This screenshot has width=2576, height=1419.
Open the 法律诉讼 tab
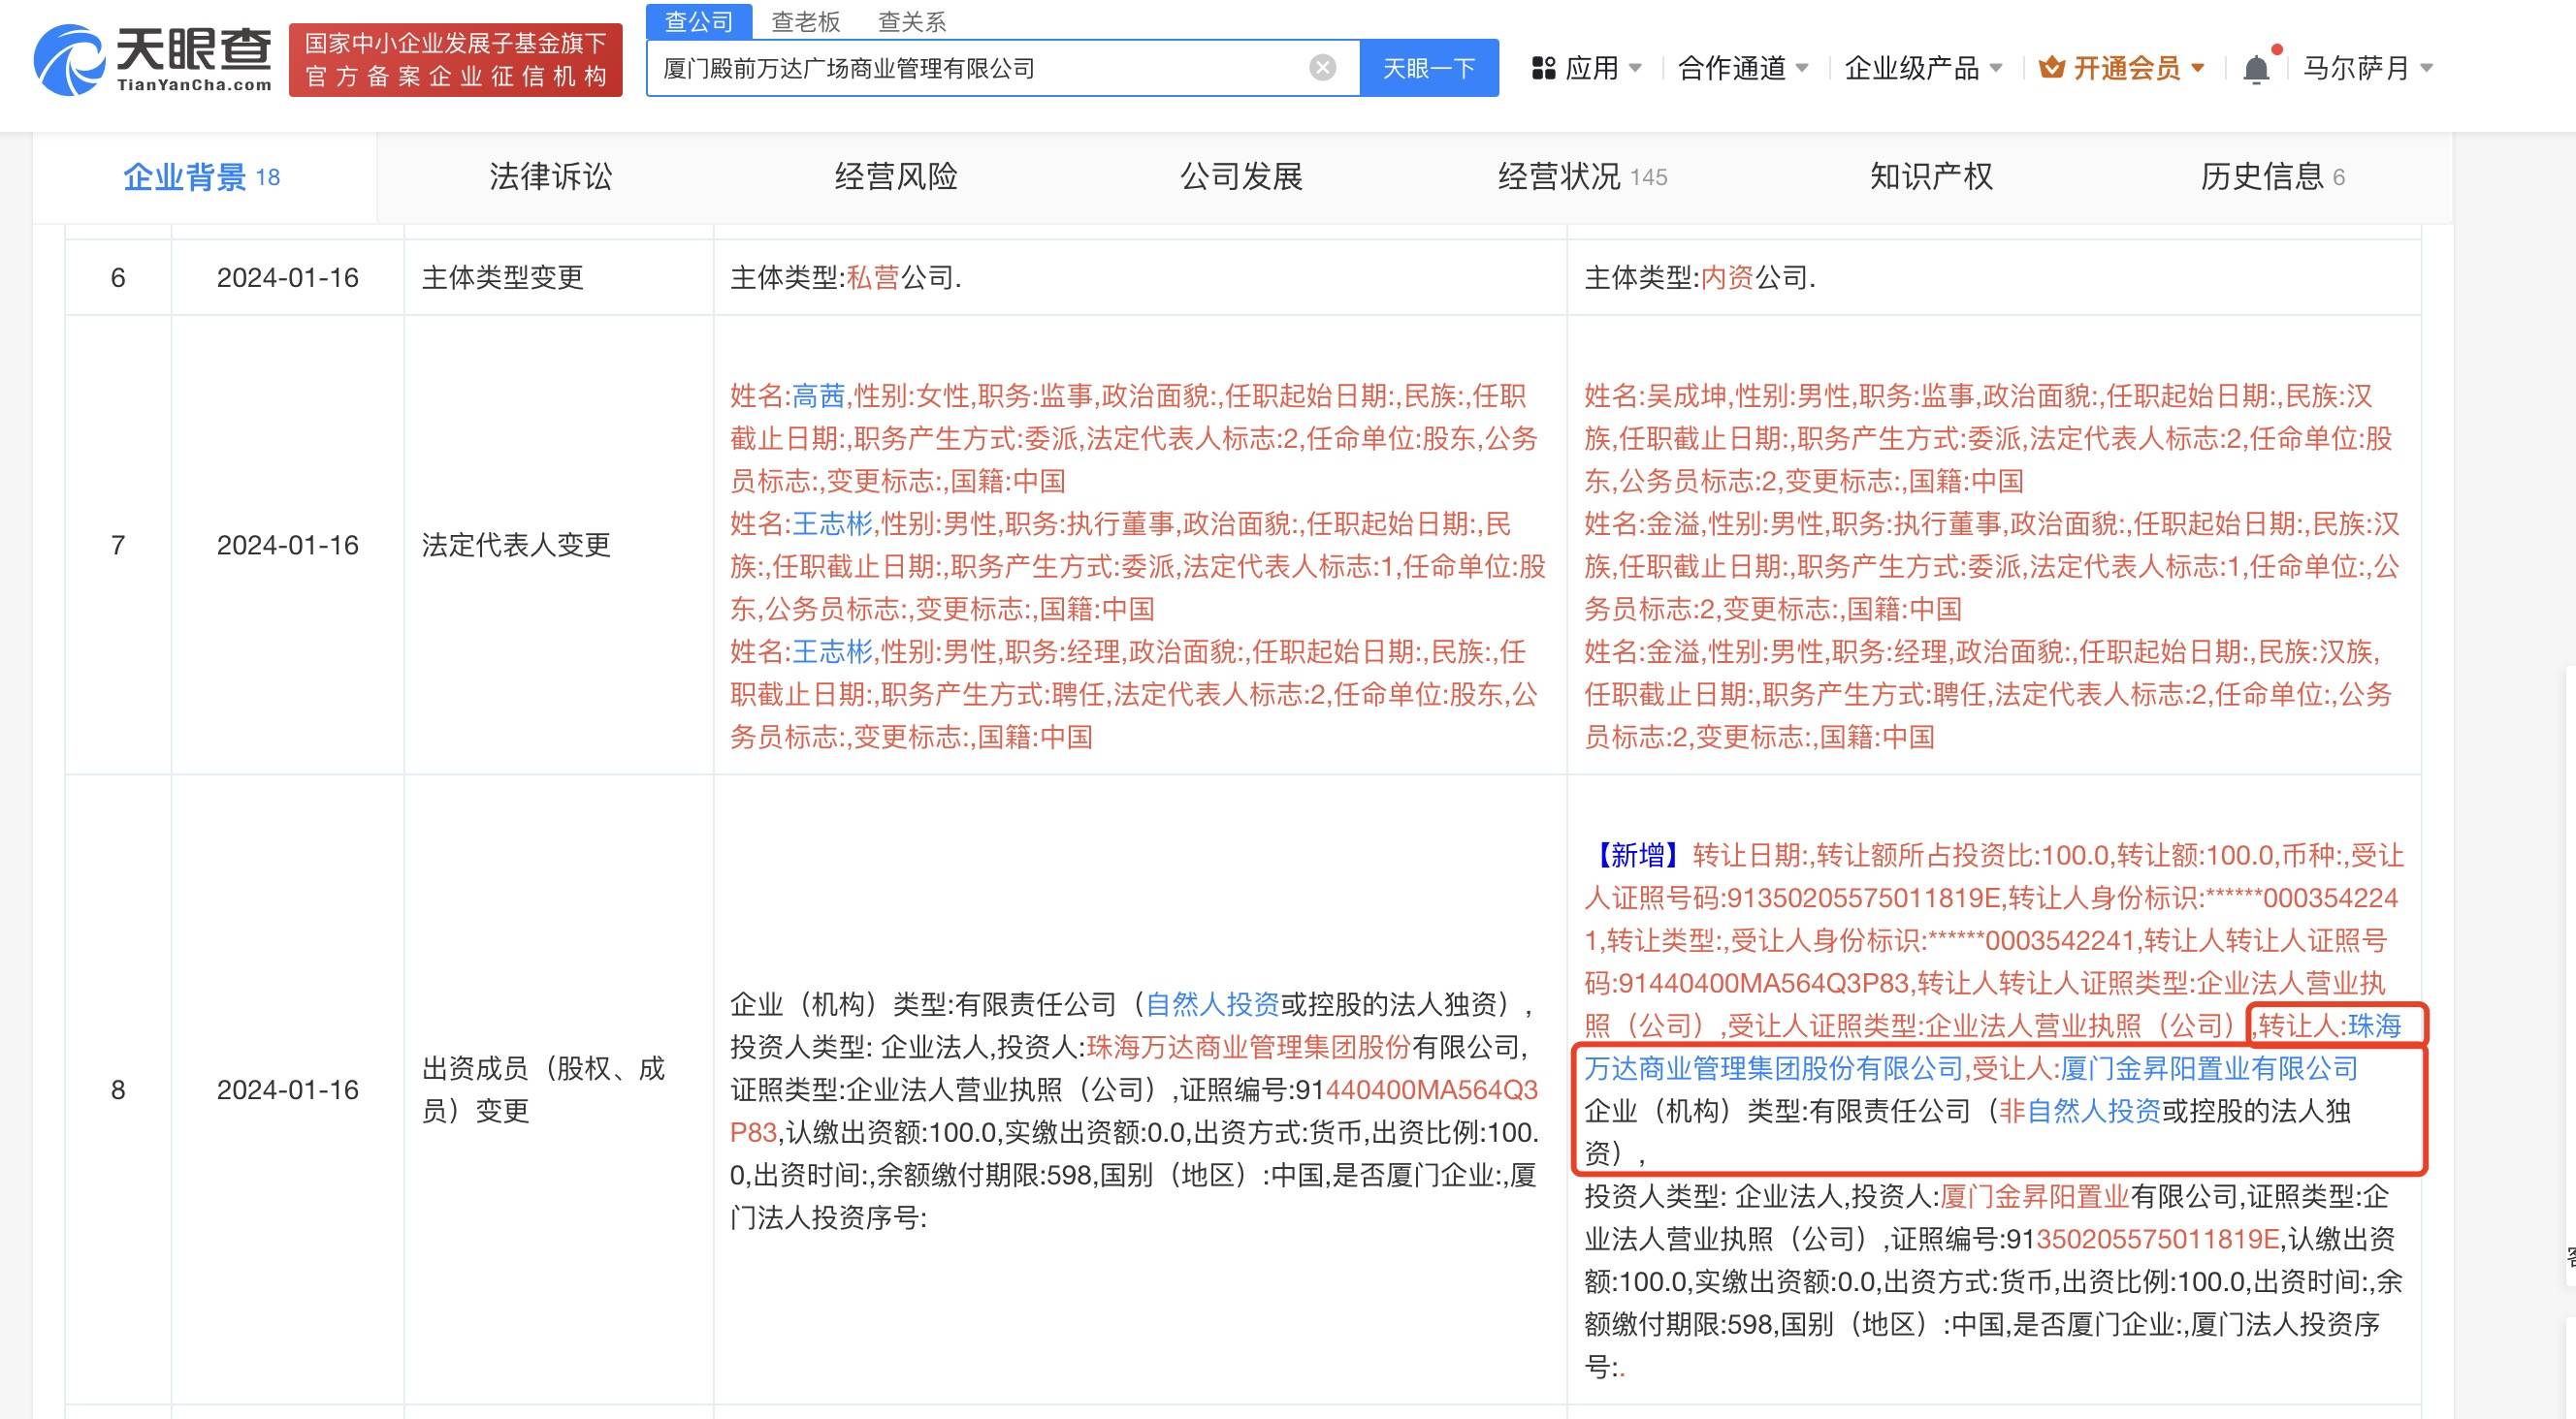click(550, 176)
